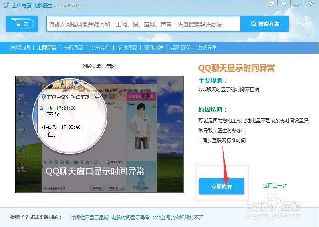Focus the problem keyword search field
This screenshot has height=227, width=319.
point(143,24)
